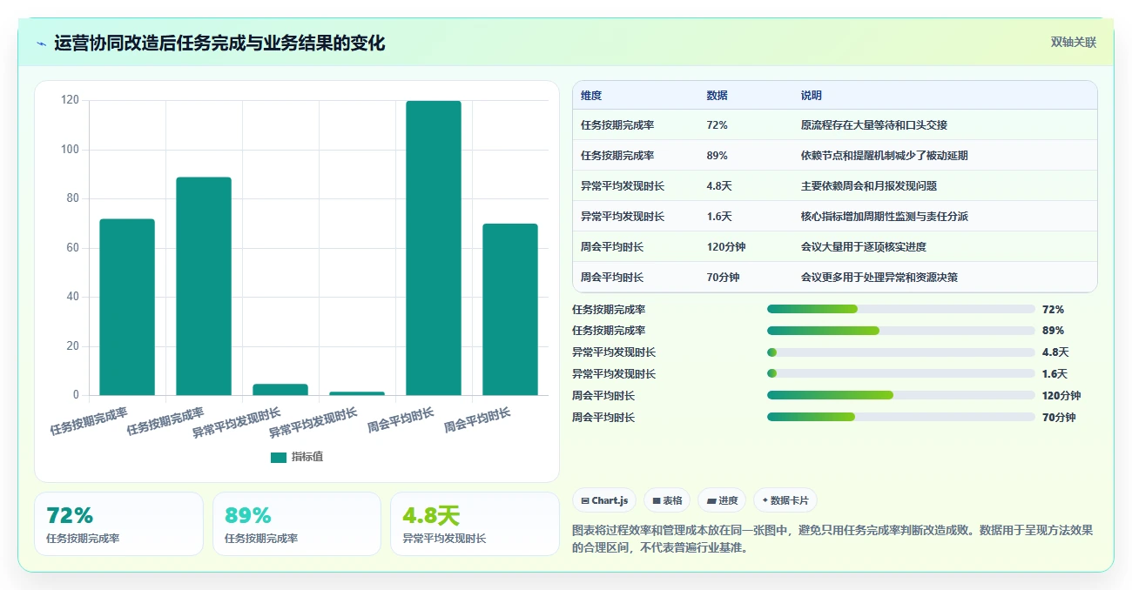Click the 1.6天 data cell in table
Screen dimensions: 1132x590
(x=720, y=217)
